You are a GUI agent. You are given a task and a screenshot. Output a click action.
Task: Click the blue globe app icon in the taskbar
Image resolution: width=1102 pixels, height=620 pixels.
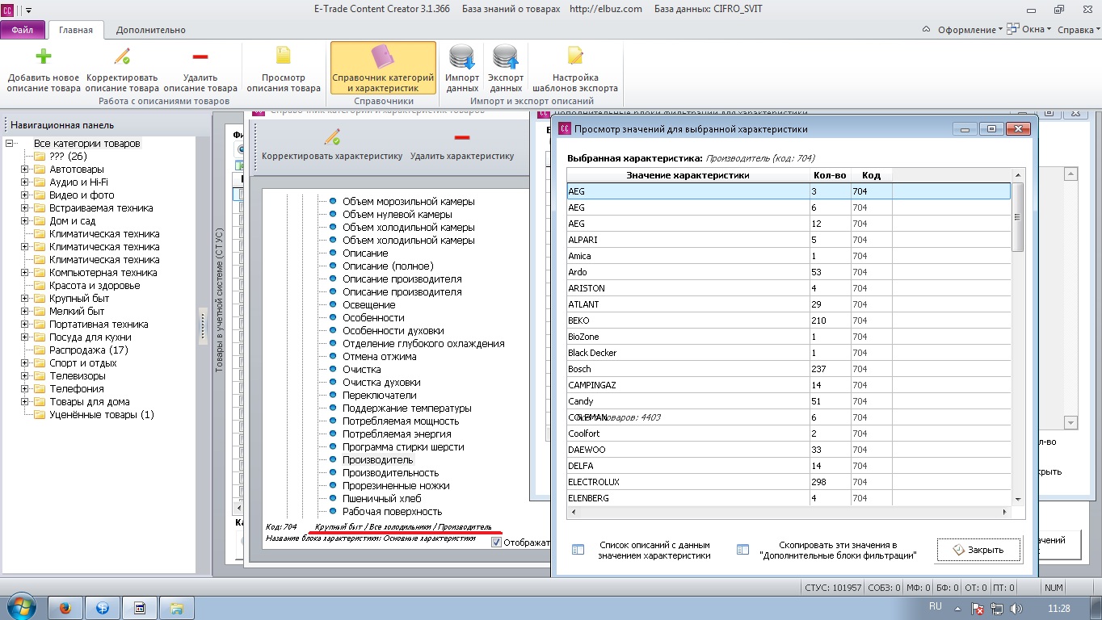pyautogui.click(x=103, y=607)
